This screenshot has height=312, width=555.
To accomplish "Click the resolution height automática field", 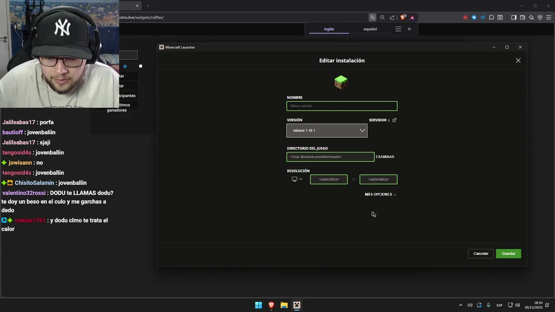I will (379, 179).
